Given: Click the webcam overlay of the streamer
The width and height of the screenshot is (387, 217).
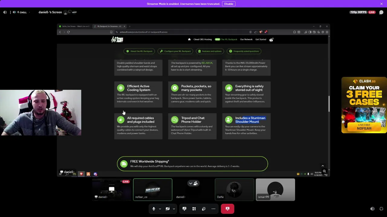Looking at the screenshot, I should (x=41, y=113).
